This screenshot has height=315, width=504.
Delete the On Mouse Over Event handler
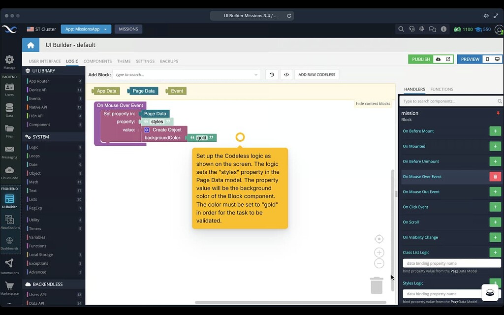click(x=495, y=177)
